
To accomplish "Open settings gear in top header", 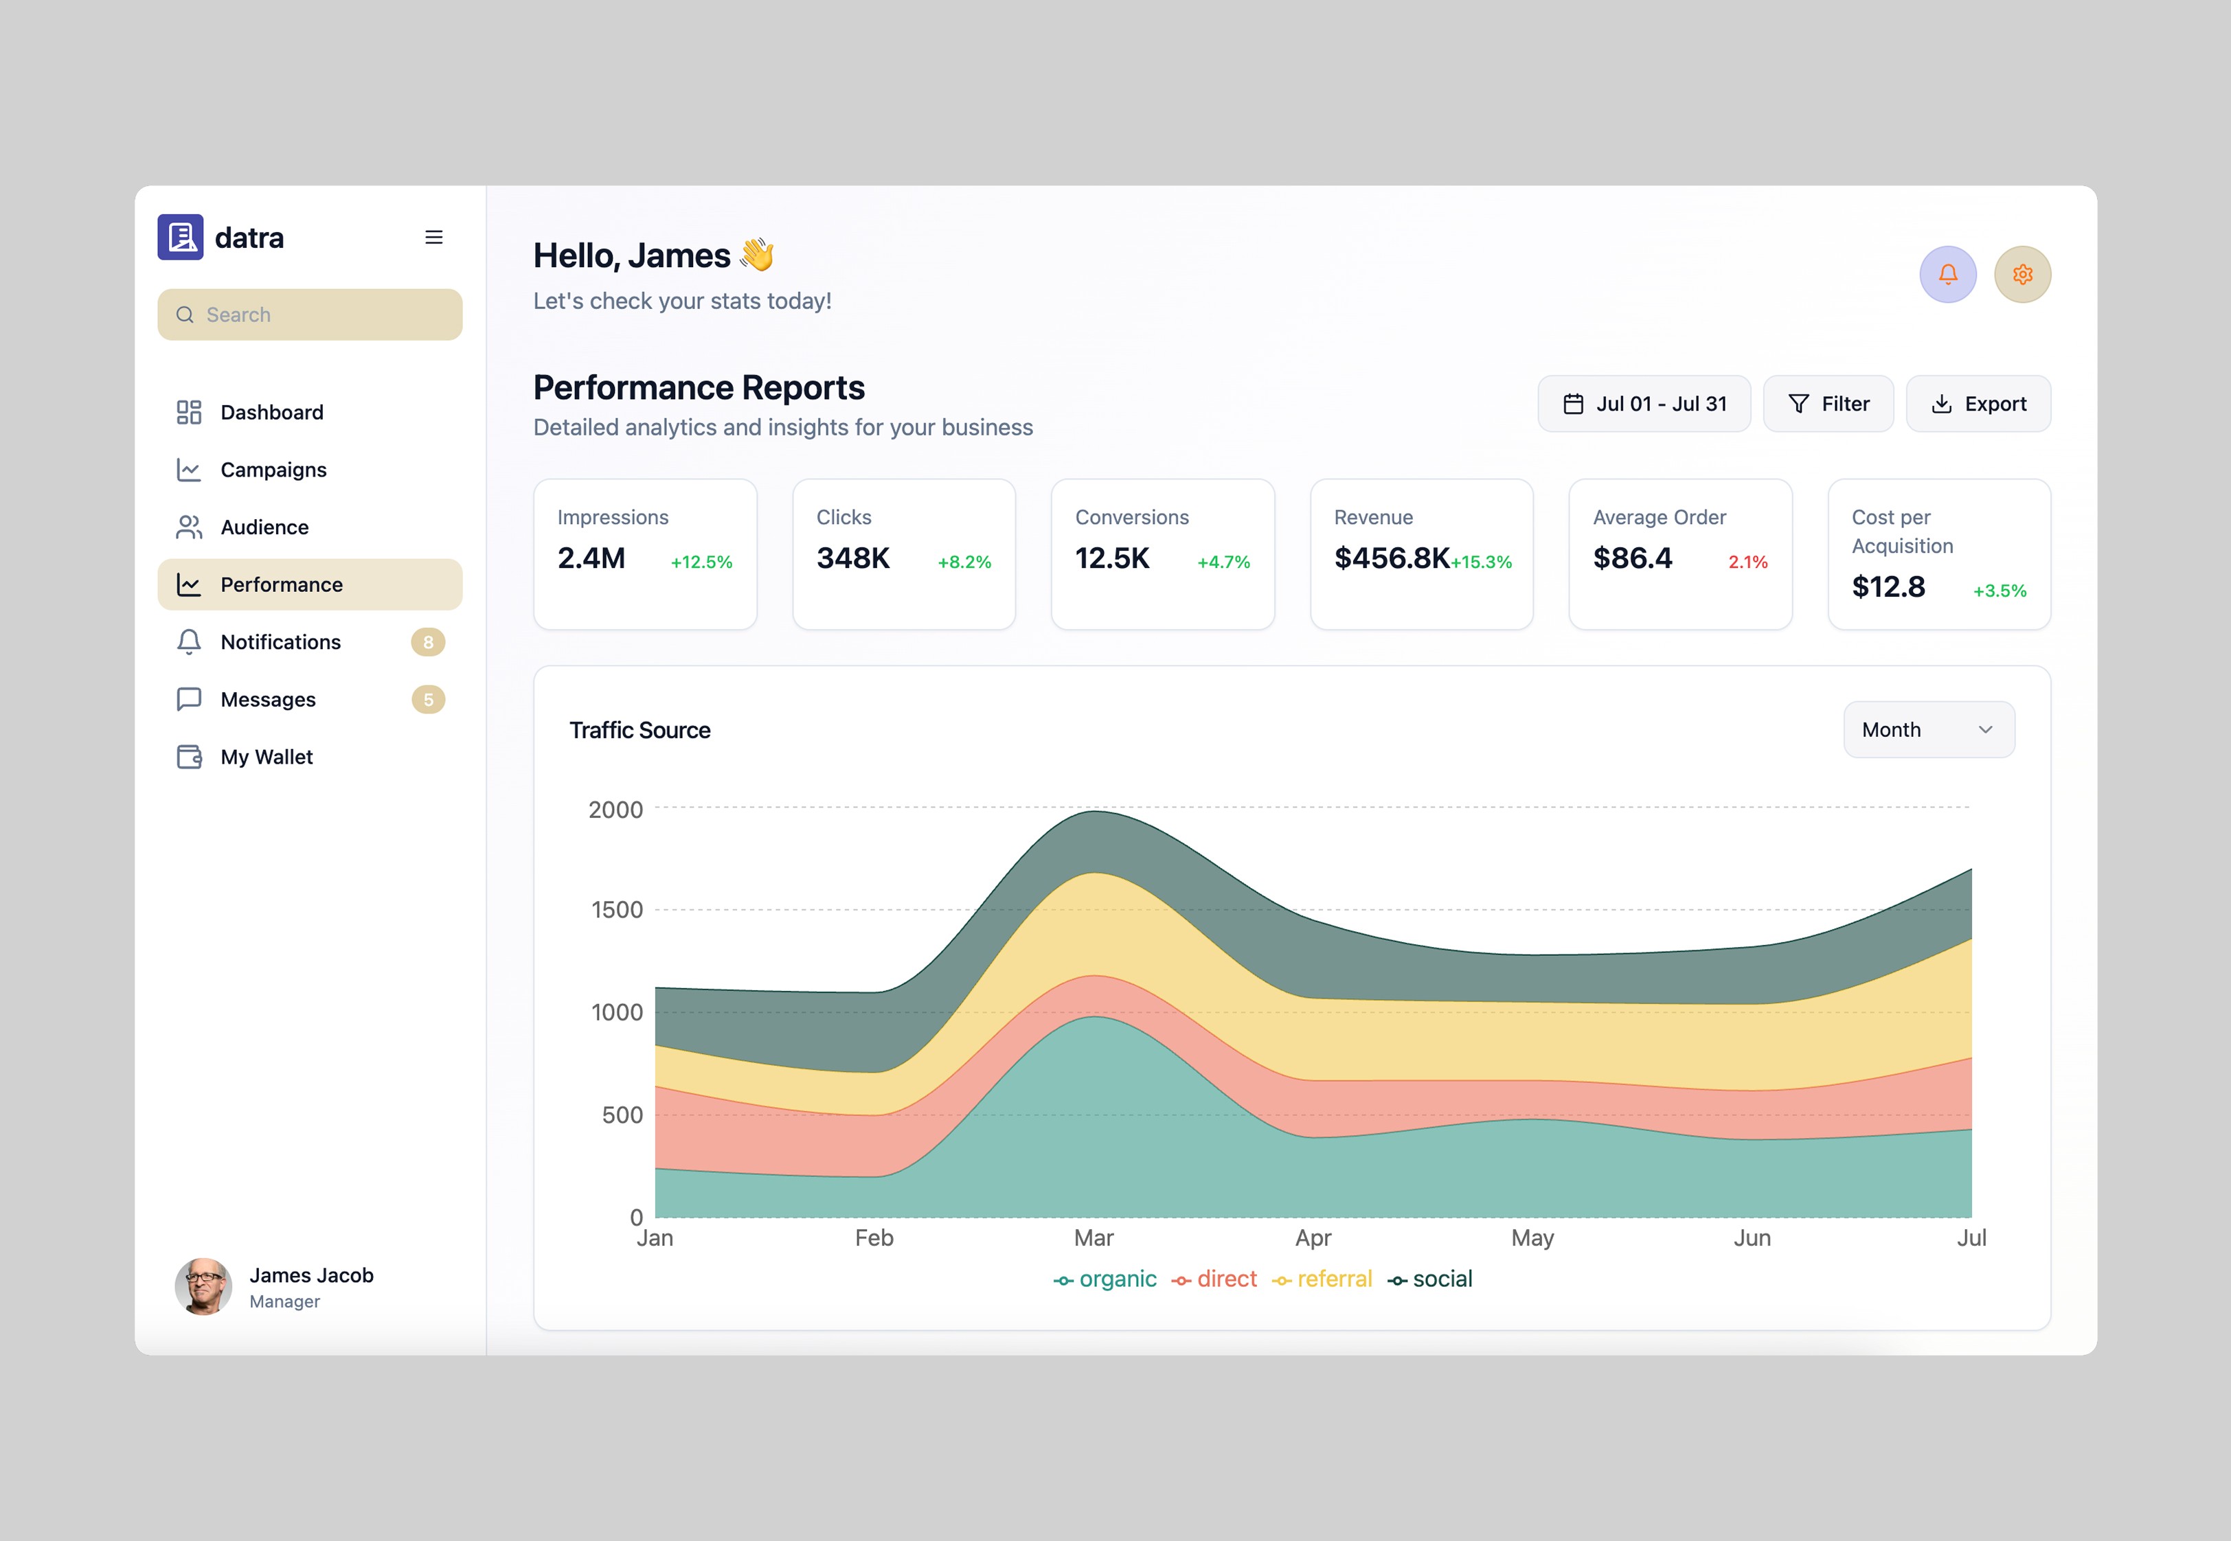I will (2022, 274).
